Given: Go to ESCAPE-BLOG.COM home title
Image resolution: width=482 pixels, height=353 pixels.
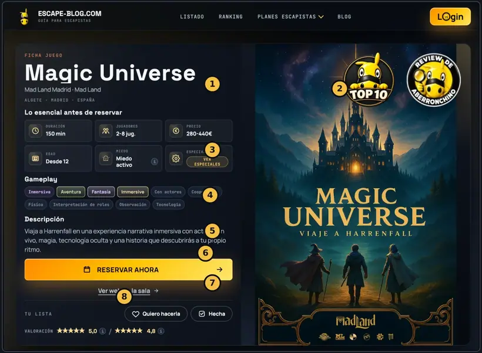Looking at the screenshot, I should (69, 13).
